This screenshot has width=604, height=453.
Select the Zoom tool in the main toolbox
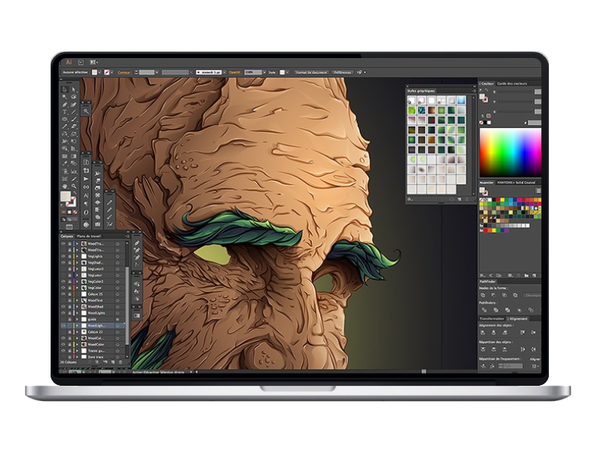(x=73, y=186)
